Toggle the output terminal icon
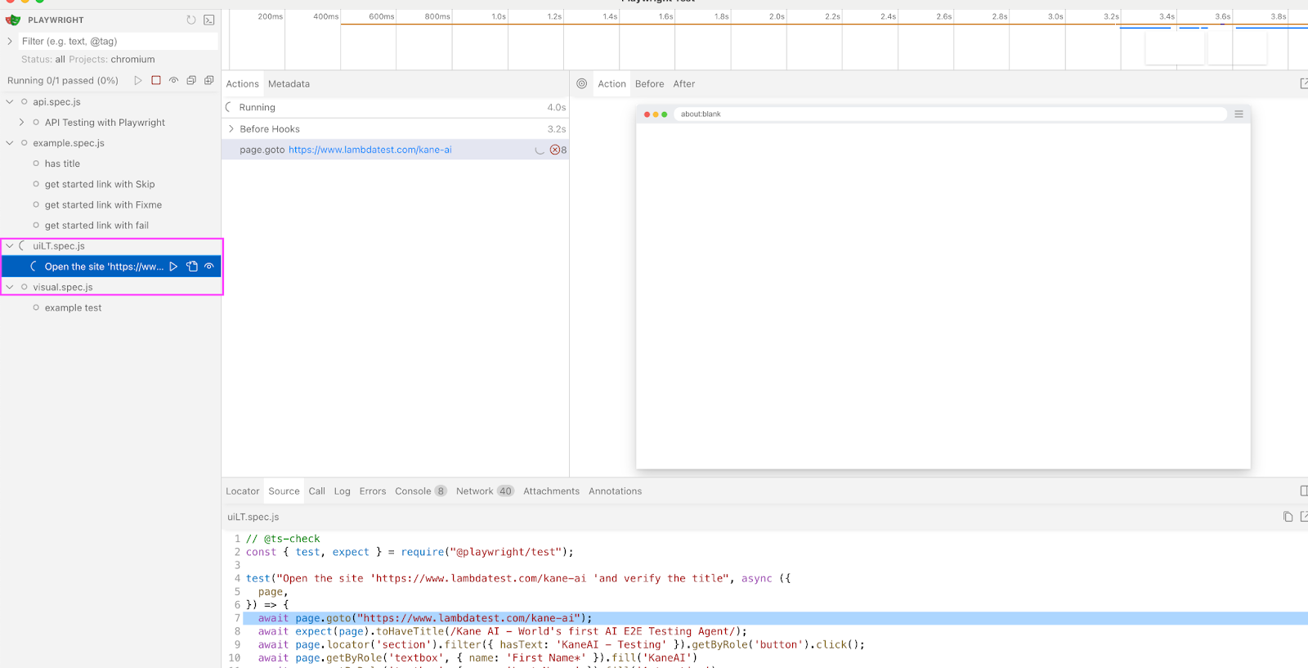Viewport: 1308px width, 668px height. 209,20
